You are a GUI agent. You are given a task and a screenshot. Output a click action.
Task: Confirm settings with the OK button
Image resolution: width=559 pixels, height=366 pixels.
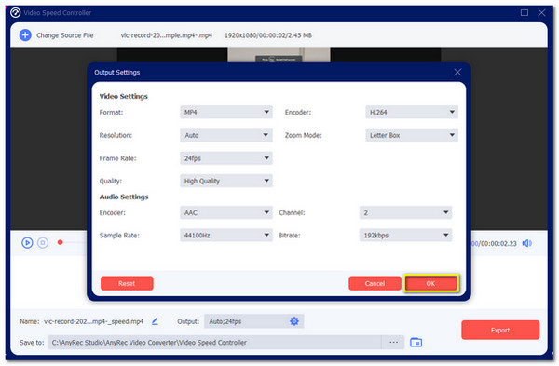coord(430,283)
